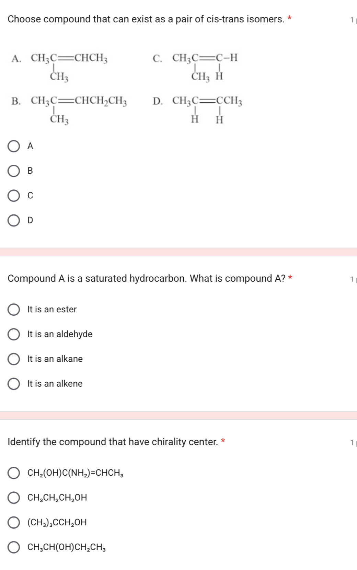Image resolution: width=357 pixels, height=570 pixels.
Task: Click the point value label on first question
Action: coord(353,19)
